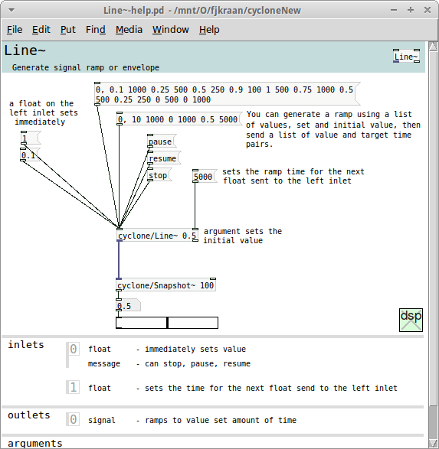Viewport: 439px width, 449px height.
Task: Minimize the Line~-help.pd window
Action: [x=394, y=10]
